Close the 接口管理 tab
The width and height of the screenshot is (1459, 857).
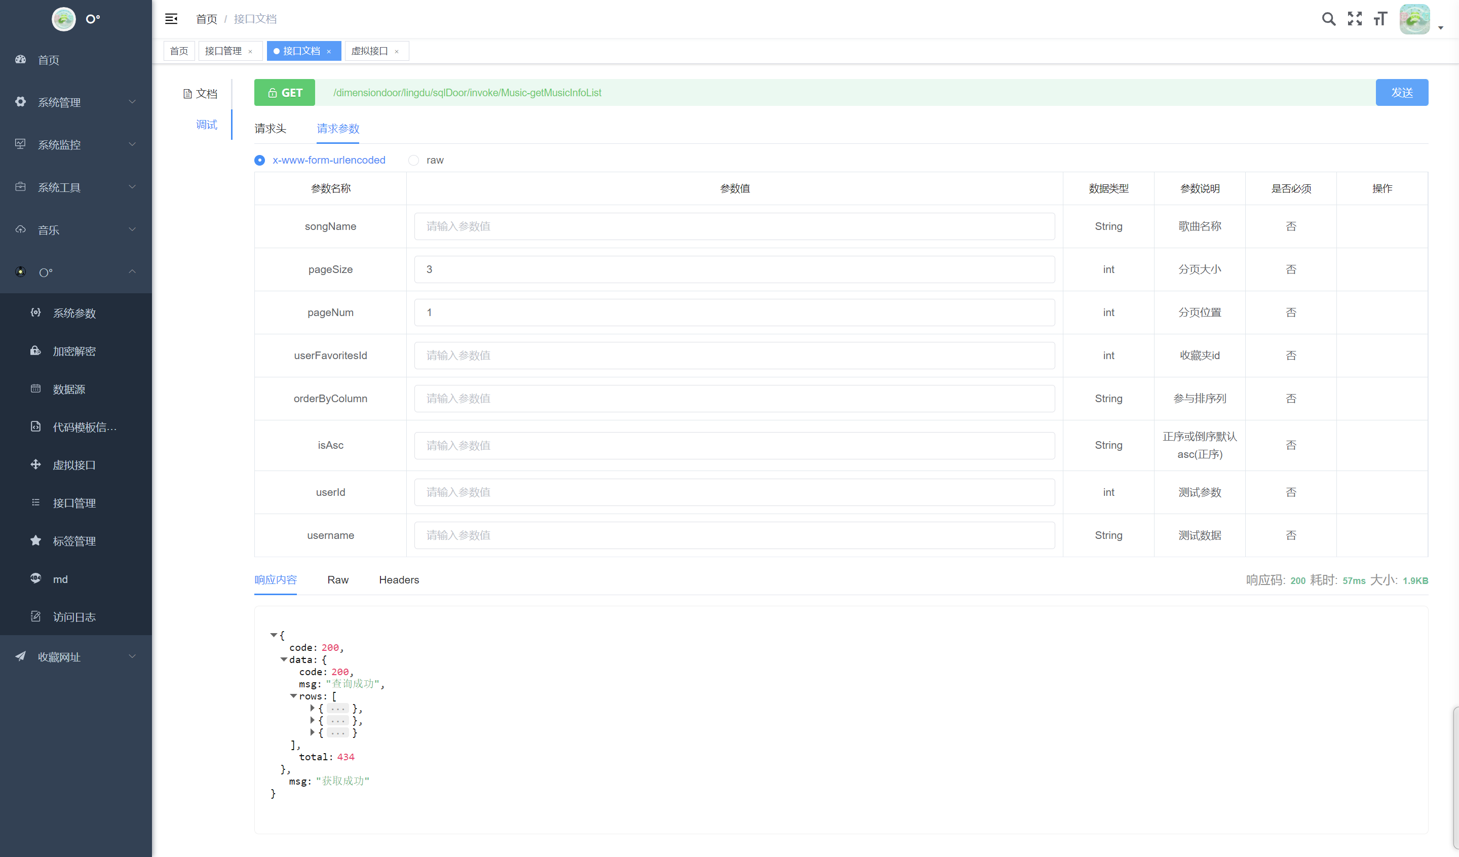[251, 52]
